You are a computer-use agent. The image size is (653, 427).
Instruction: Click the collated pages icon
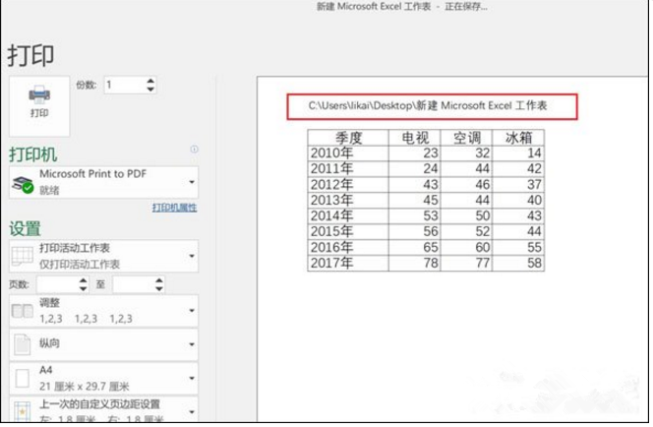click(x=23, y=311)
